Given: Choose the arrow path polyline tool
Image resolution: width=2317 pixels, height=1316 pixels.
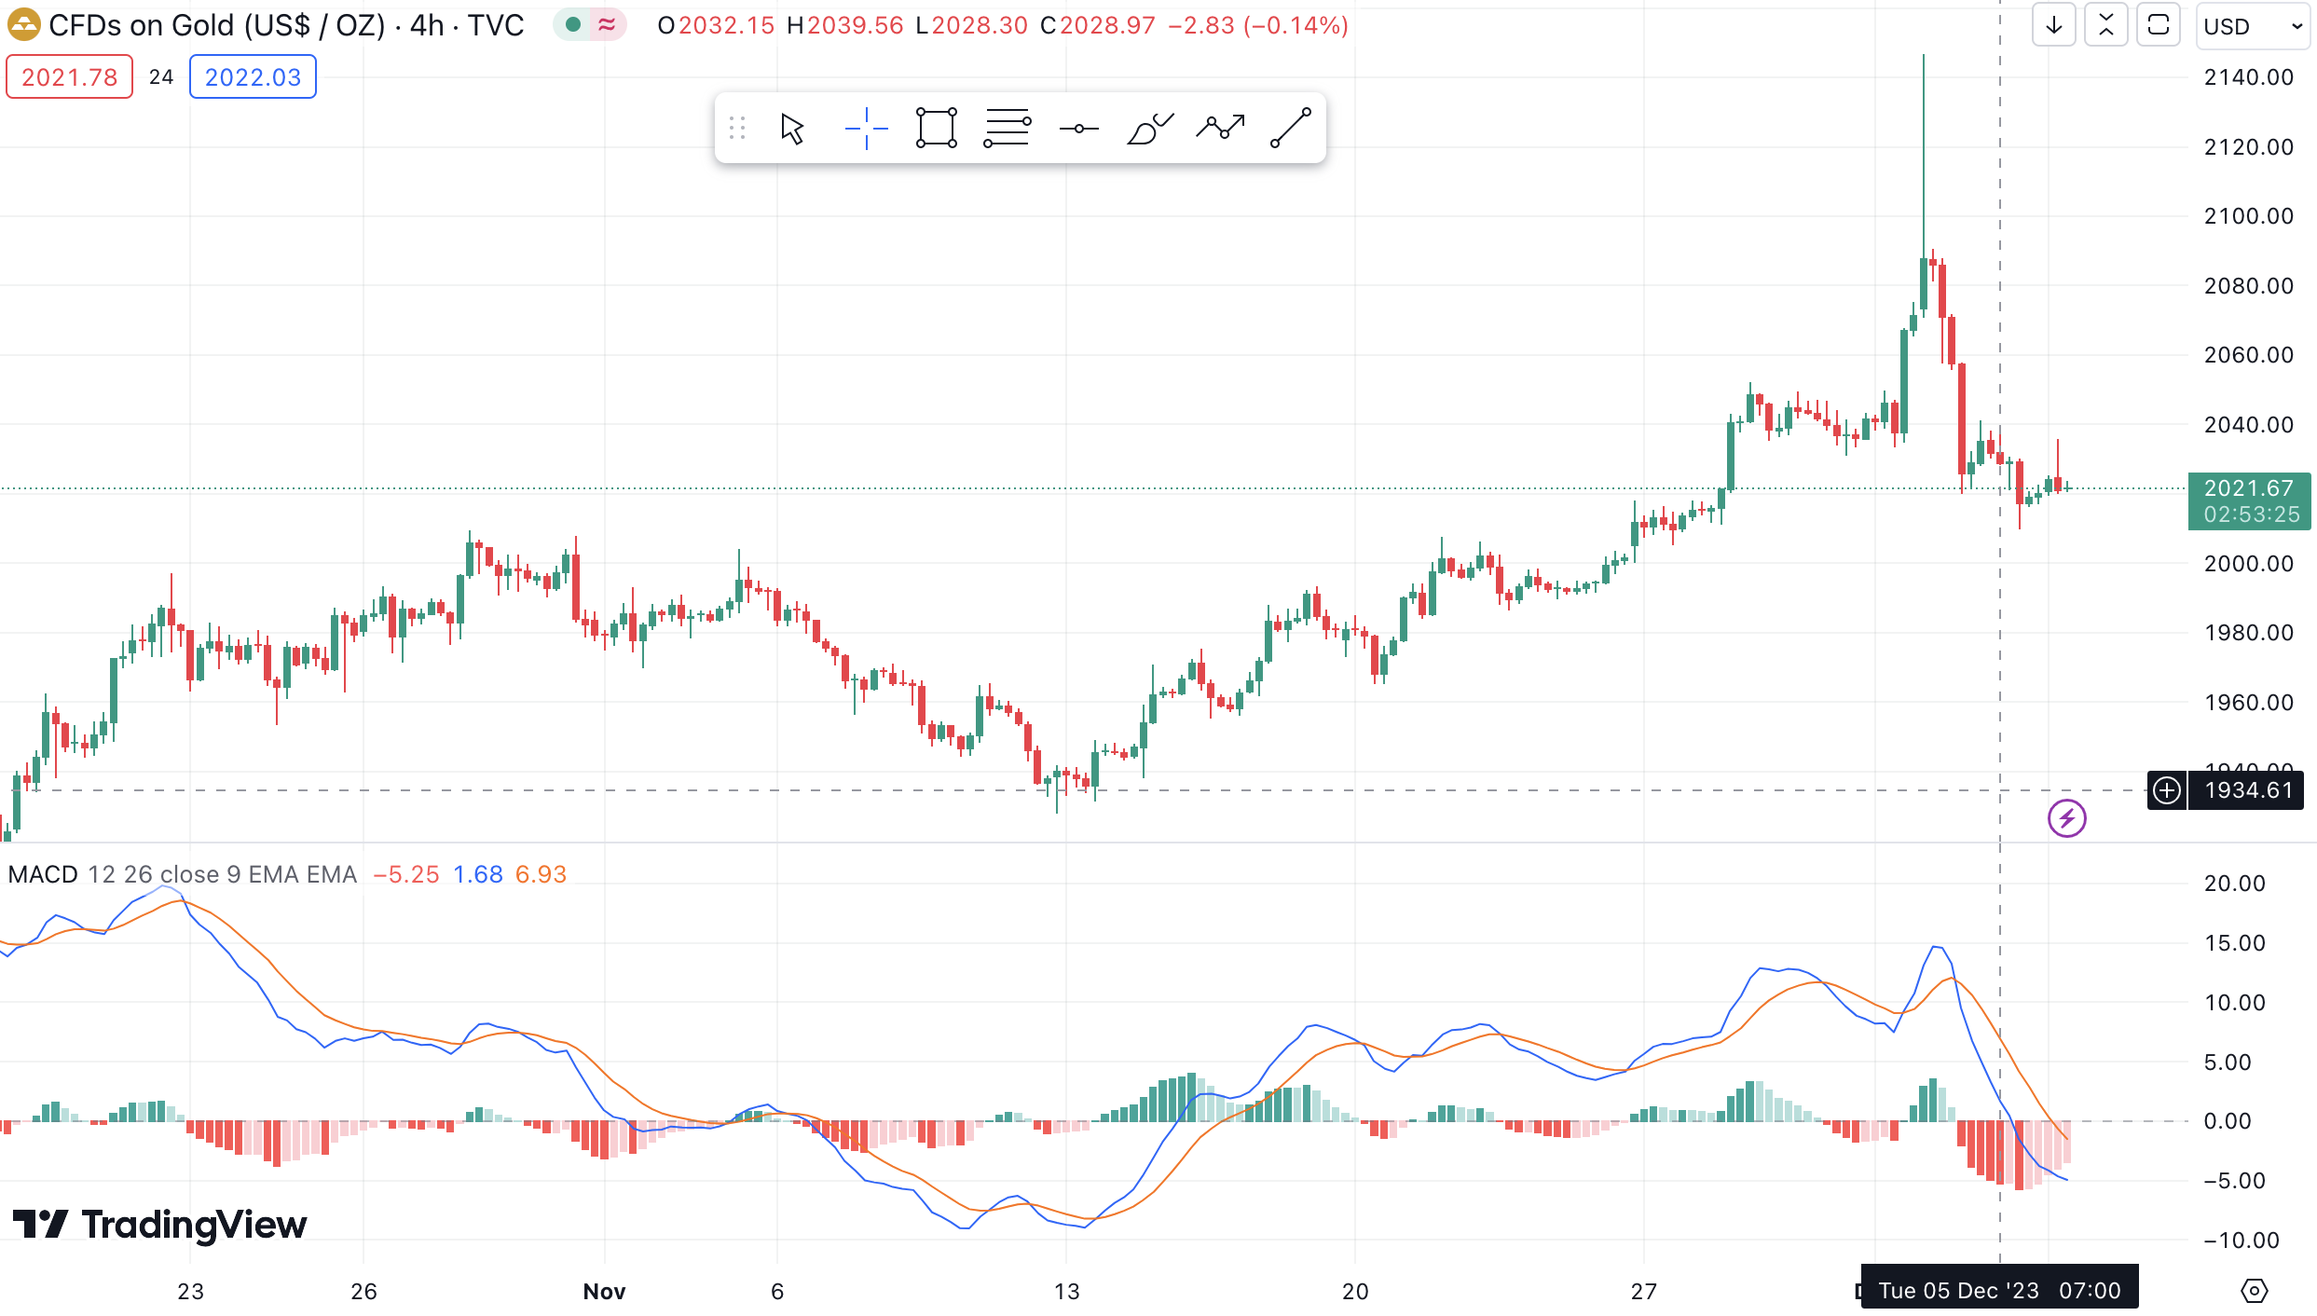Looking at the screenshot, I should pos(1220,129).
